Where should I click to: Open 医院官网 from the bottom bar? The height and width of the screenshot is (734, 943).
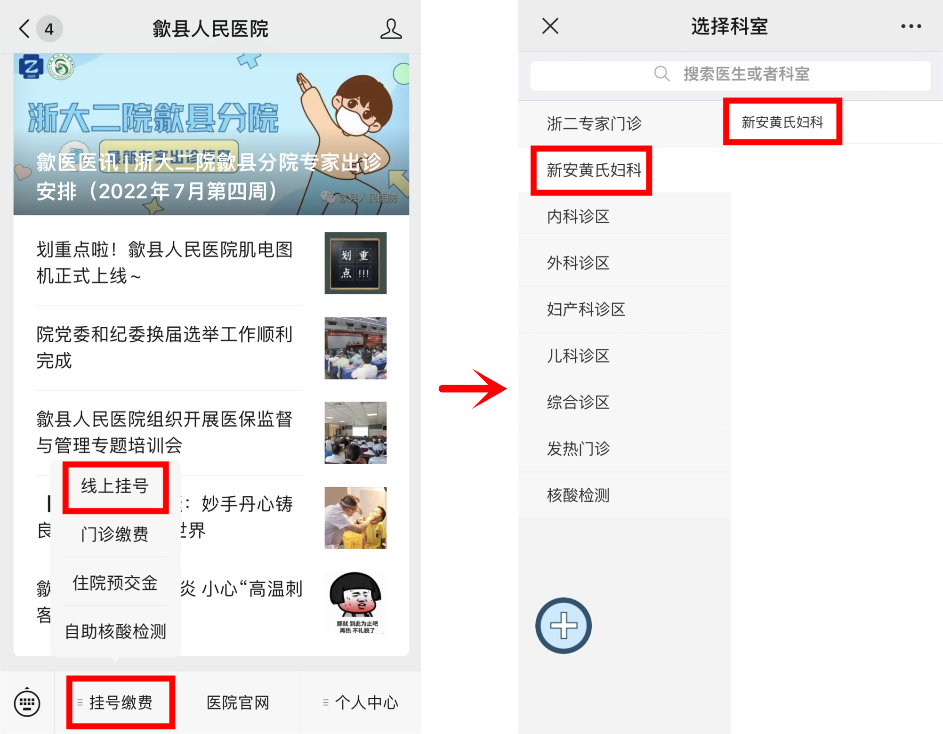pos(238,702)
